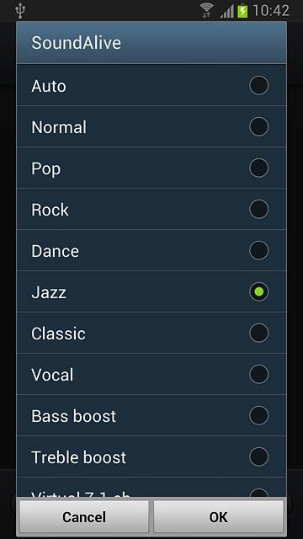Screen dimensions: 303x539
Task: Pick the Vocal radio button
Action: tap(258, 374)
